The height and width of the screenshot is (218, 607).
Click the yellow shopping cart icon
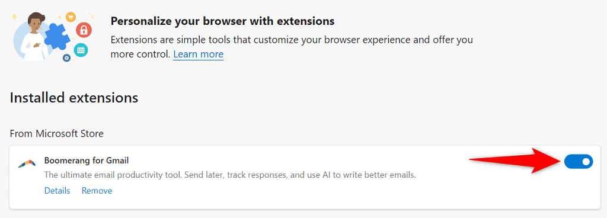tap(71, 17)
